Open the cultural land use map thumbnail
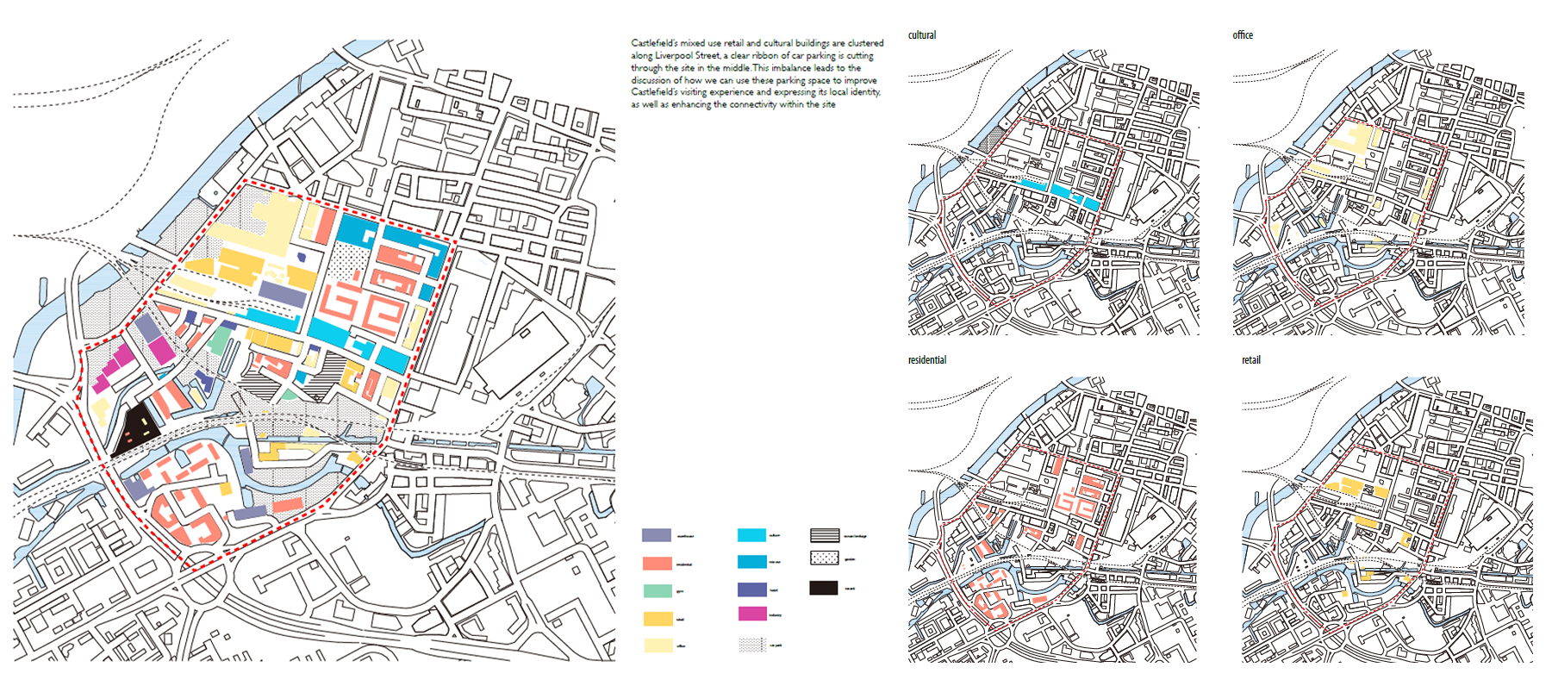The height and width of the screenshot is (686, 1552). 1053,192
